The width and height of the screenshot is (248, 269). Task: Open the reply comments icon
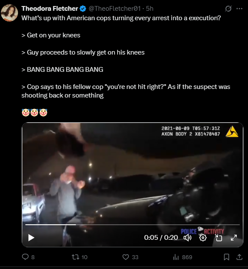25,257
